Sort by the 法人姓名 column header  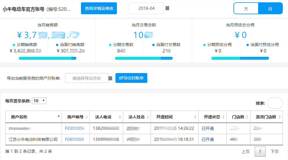click(x=137, y=117)
